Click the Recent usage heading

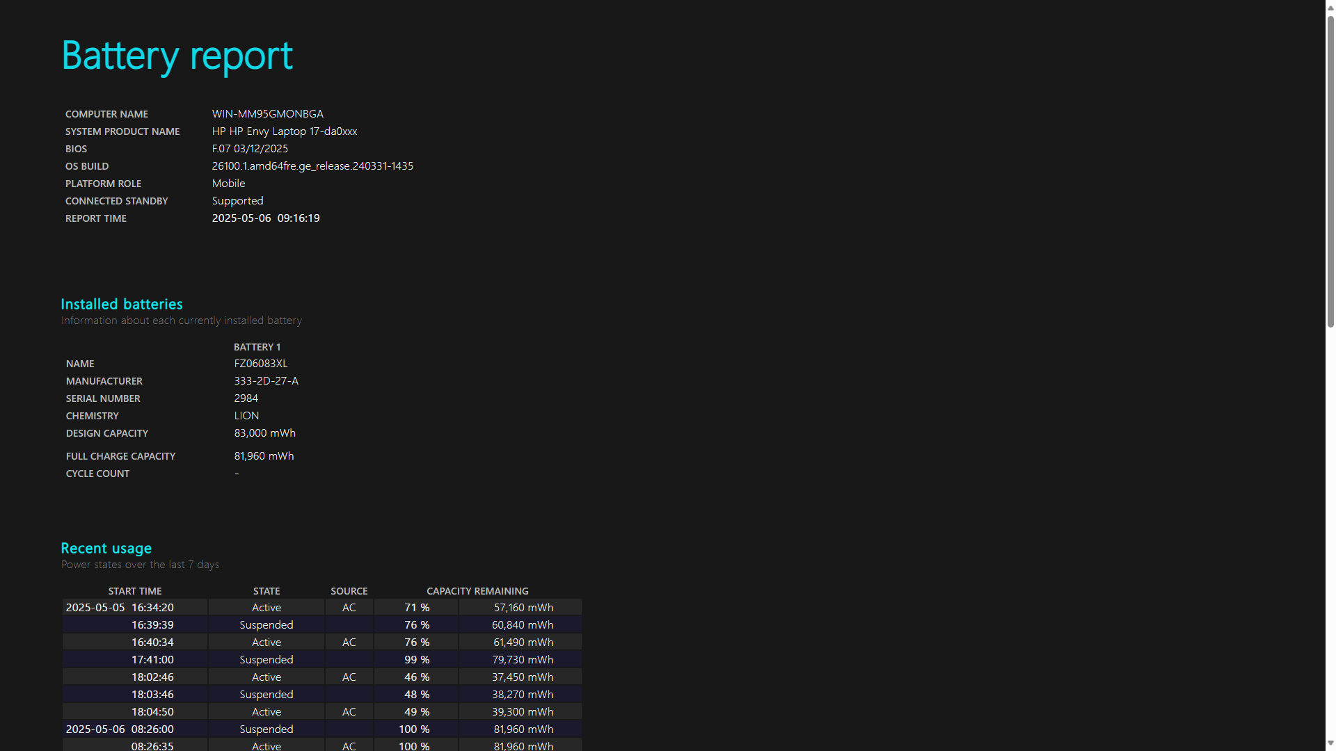[106, 548]
